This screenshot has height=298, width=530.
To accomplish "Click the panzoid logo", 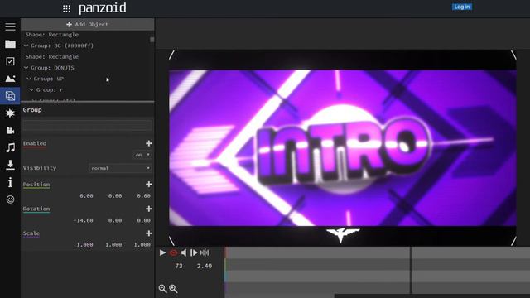I will (x=103, y=8).
